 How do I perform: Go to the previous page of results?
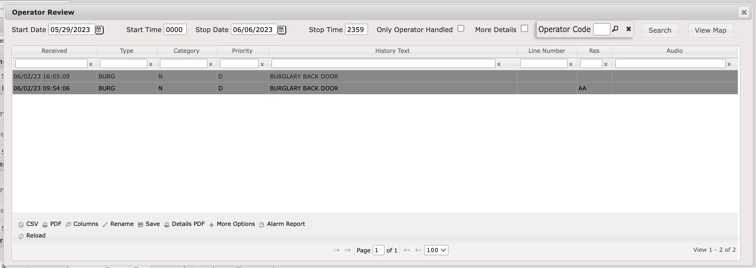pos(347,250)
